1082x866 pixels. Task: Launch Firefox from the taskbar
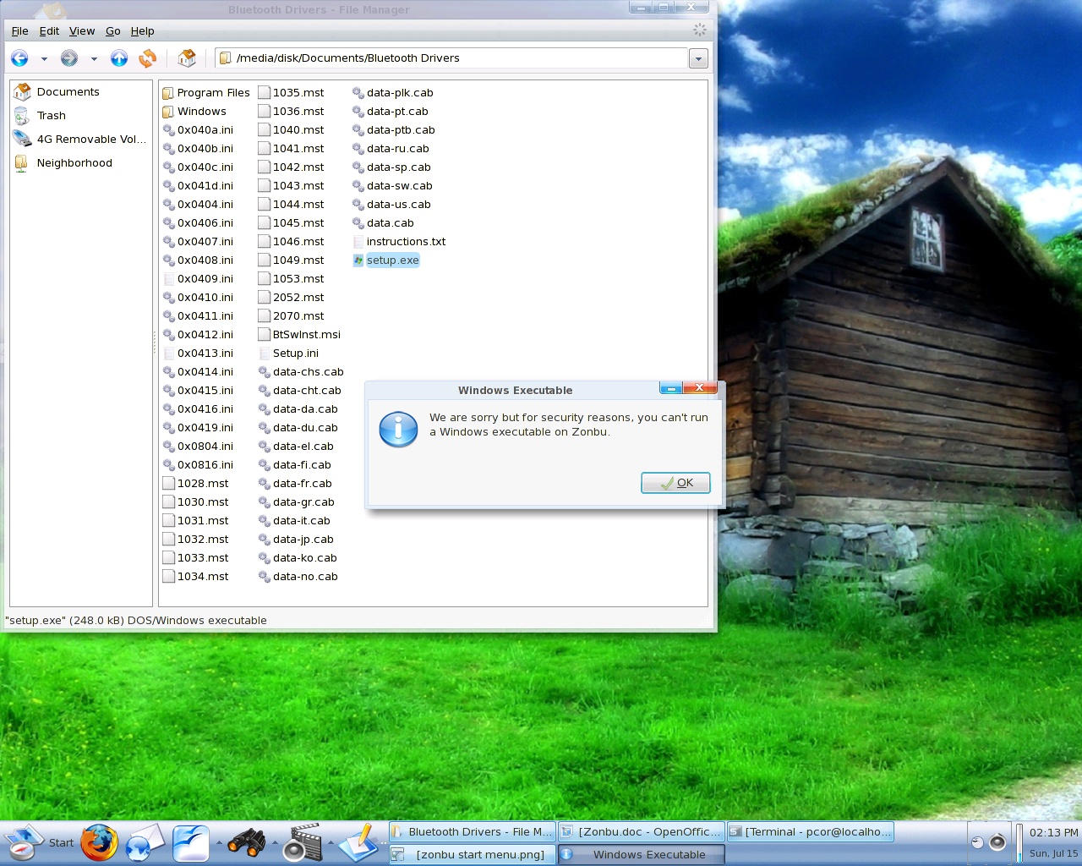click(99, 843)
